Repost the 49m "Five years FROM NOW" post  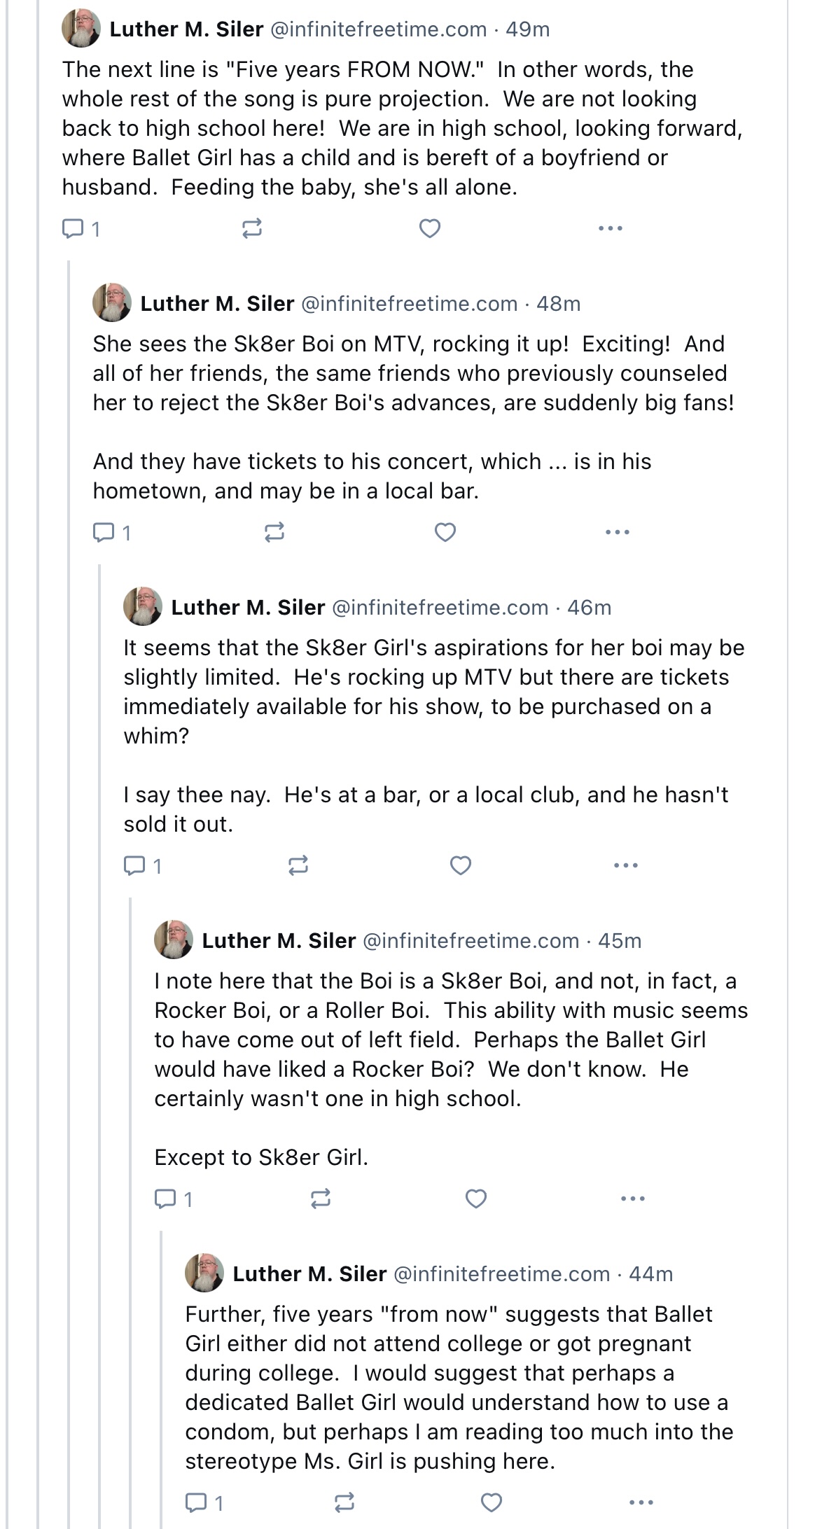point(252,228)
